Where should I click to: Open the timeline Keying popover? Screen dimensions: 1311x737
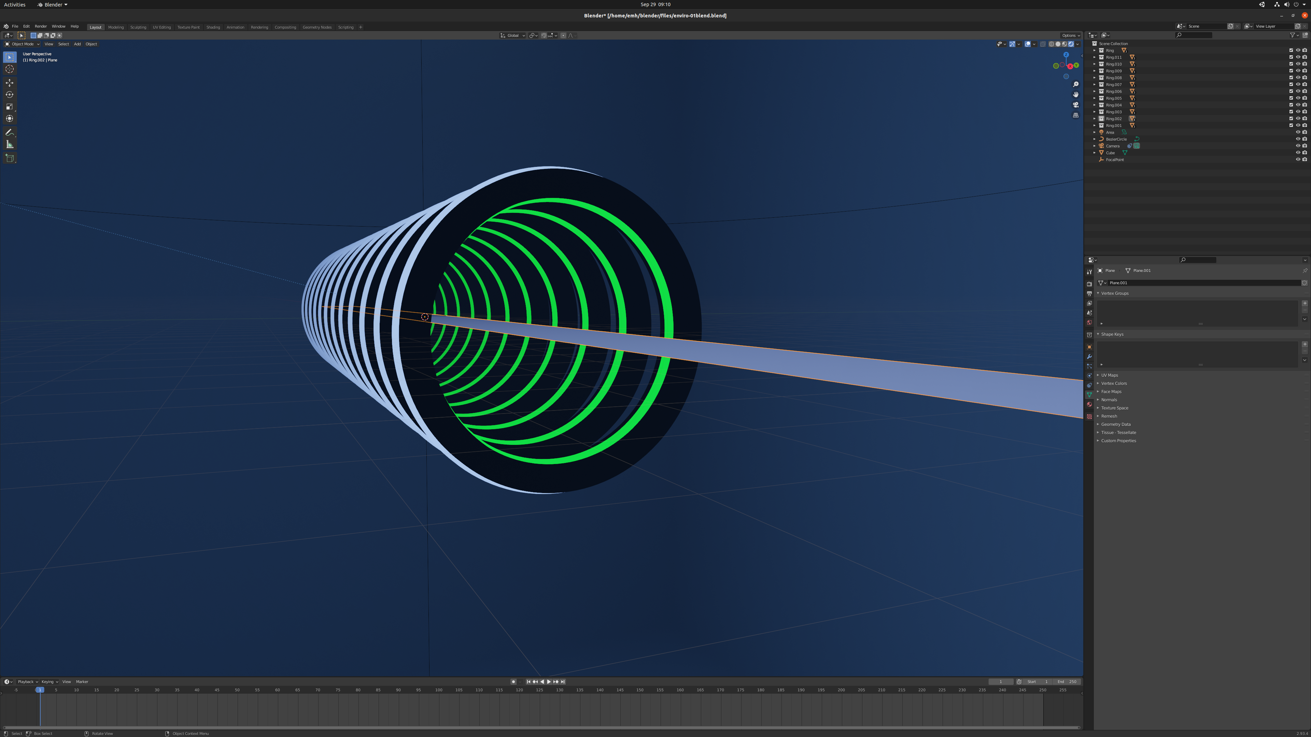(50, 682)
